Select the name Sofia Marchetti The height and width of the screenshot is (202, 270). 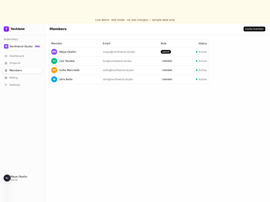(x=69, y=70)
